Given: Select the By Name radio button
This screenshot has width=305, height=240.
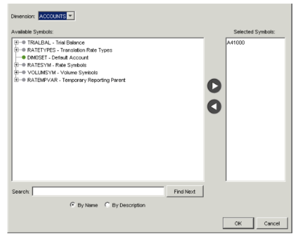Looking at the screenshot, I should 73,205.
